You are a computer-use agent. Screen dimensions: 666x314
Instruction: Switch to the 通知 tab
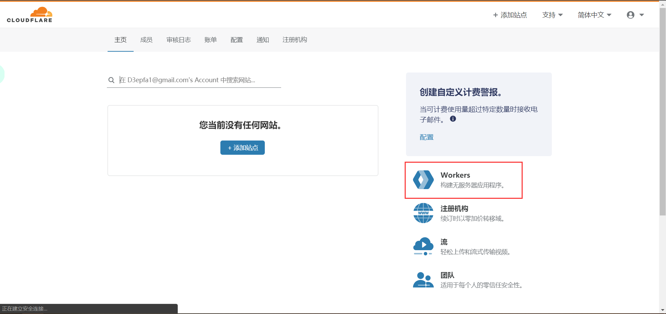pyautogui.click(x=263, y=40)
